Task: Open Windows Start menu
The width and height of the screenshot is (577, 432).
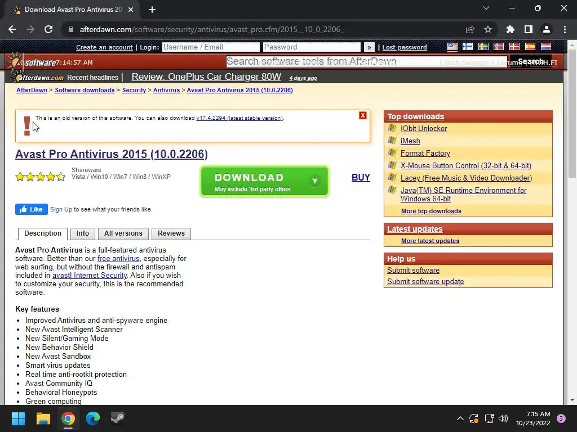Action: 18,418
